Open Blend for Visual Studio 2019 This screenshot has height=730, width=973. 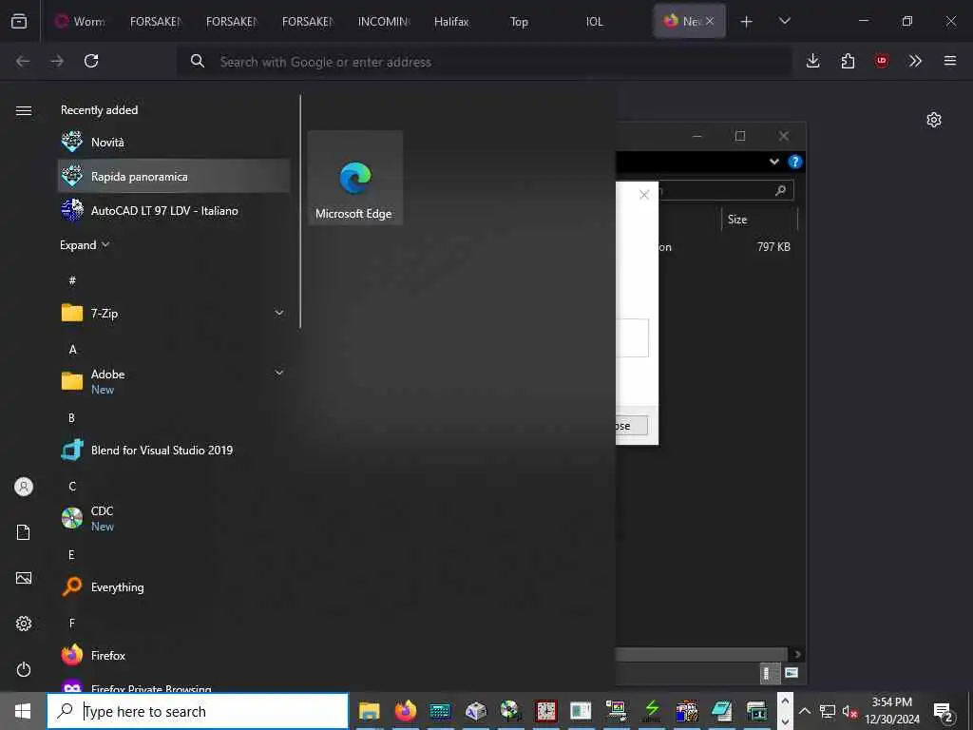coord(174,450)
